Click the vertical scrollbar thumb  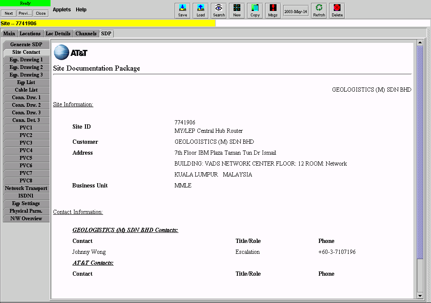pos(420,152)
